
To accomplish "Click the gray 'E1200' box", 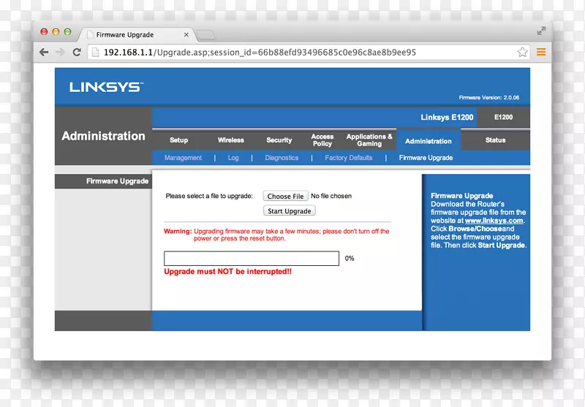I will click(503, 117).
